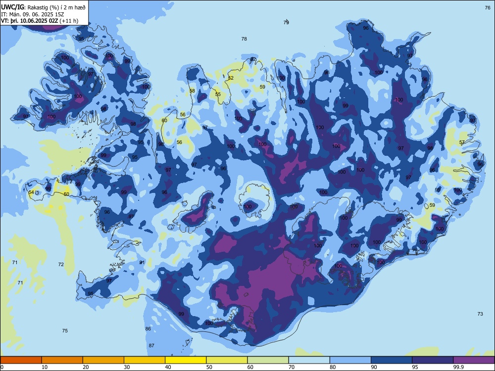Click the humidity value '58' on the map
Viewport: 495px width, 371px height.
pyautogui.click(x=192, y=91)
